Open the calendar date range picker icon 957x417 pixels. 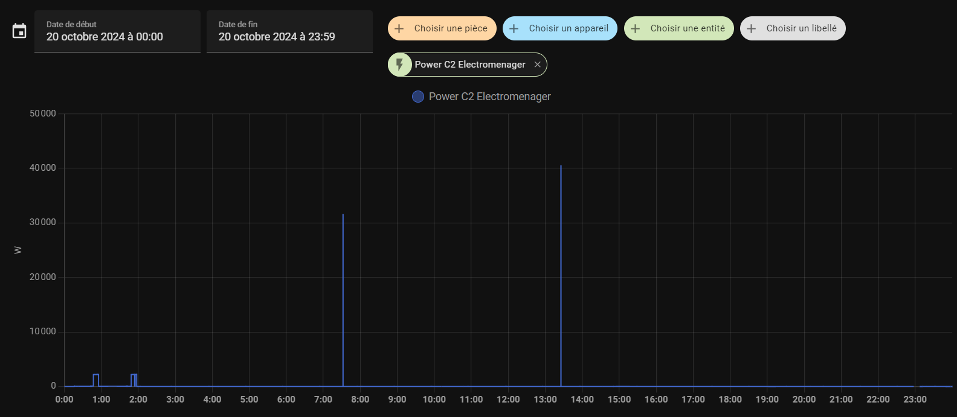(19, 31)
